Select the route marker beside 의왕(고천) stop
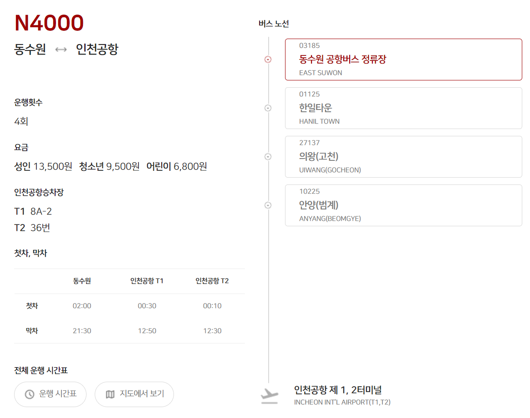 point(268,157)
